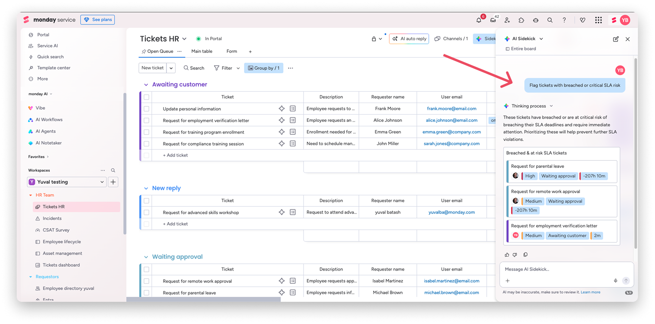Check Request for compliance training session row
The height and width of the screenshot is (324, 655).
[x=146, y=143]
